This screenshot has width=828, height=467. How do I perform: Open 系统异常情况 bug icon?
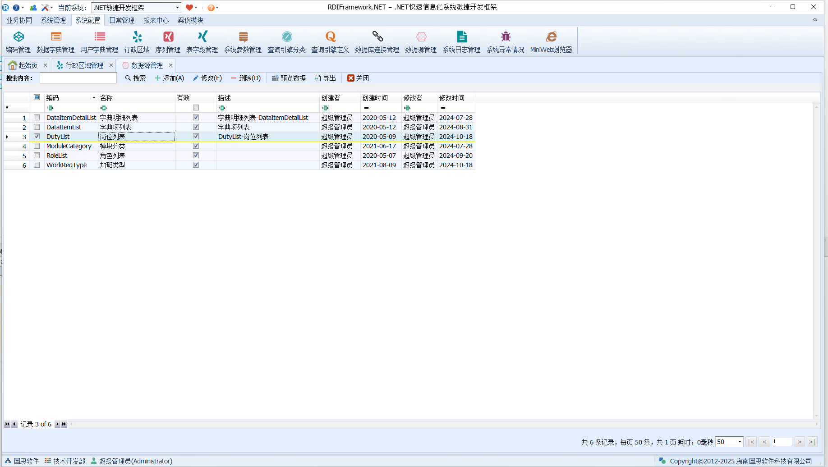coord(505,42)
